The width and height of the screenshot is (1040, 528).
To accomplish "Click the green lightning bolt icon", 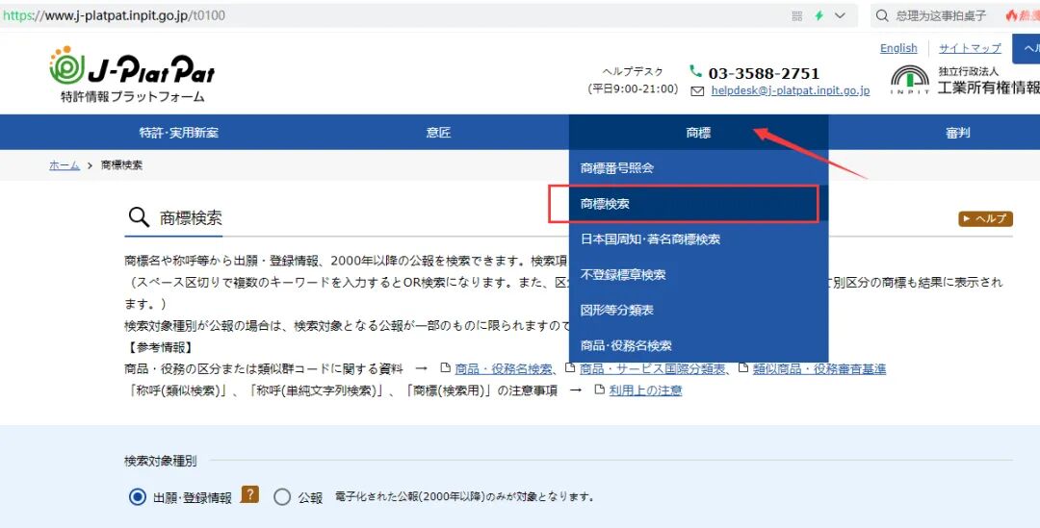I will click(819, 16).
